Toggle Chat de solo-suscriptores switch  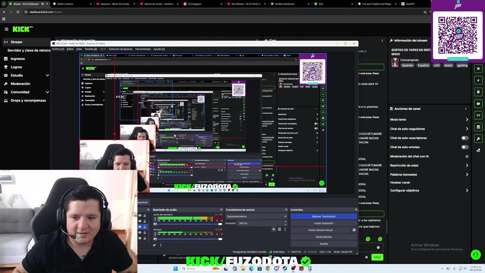pyautogui.click(x=464, y=138)
